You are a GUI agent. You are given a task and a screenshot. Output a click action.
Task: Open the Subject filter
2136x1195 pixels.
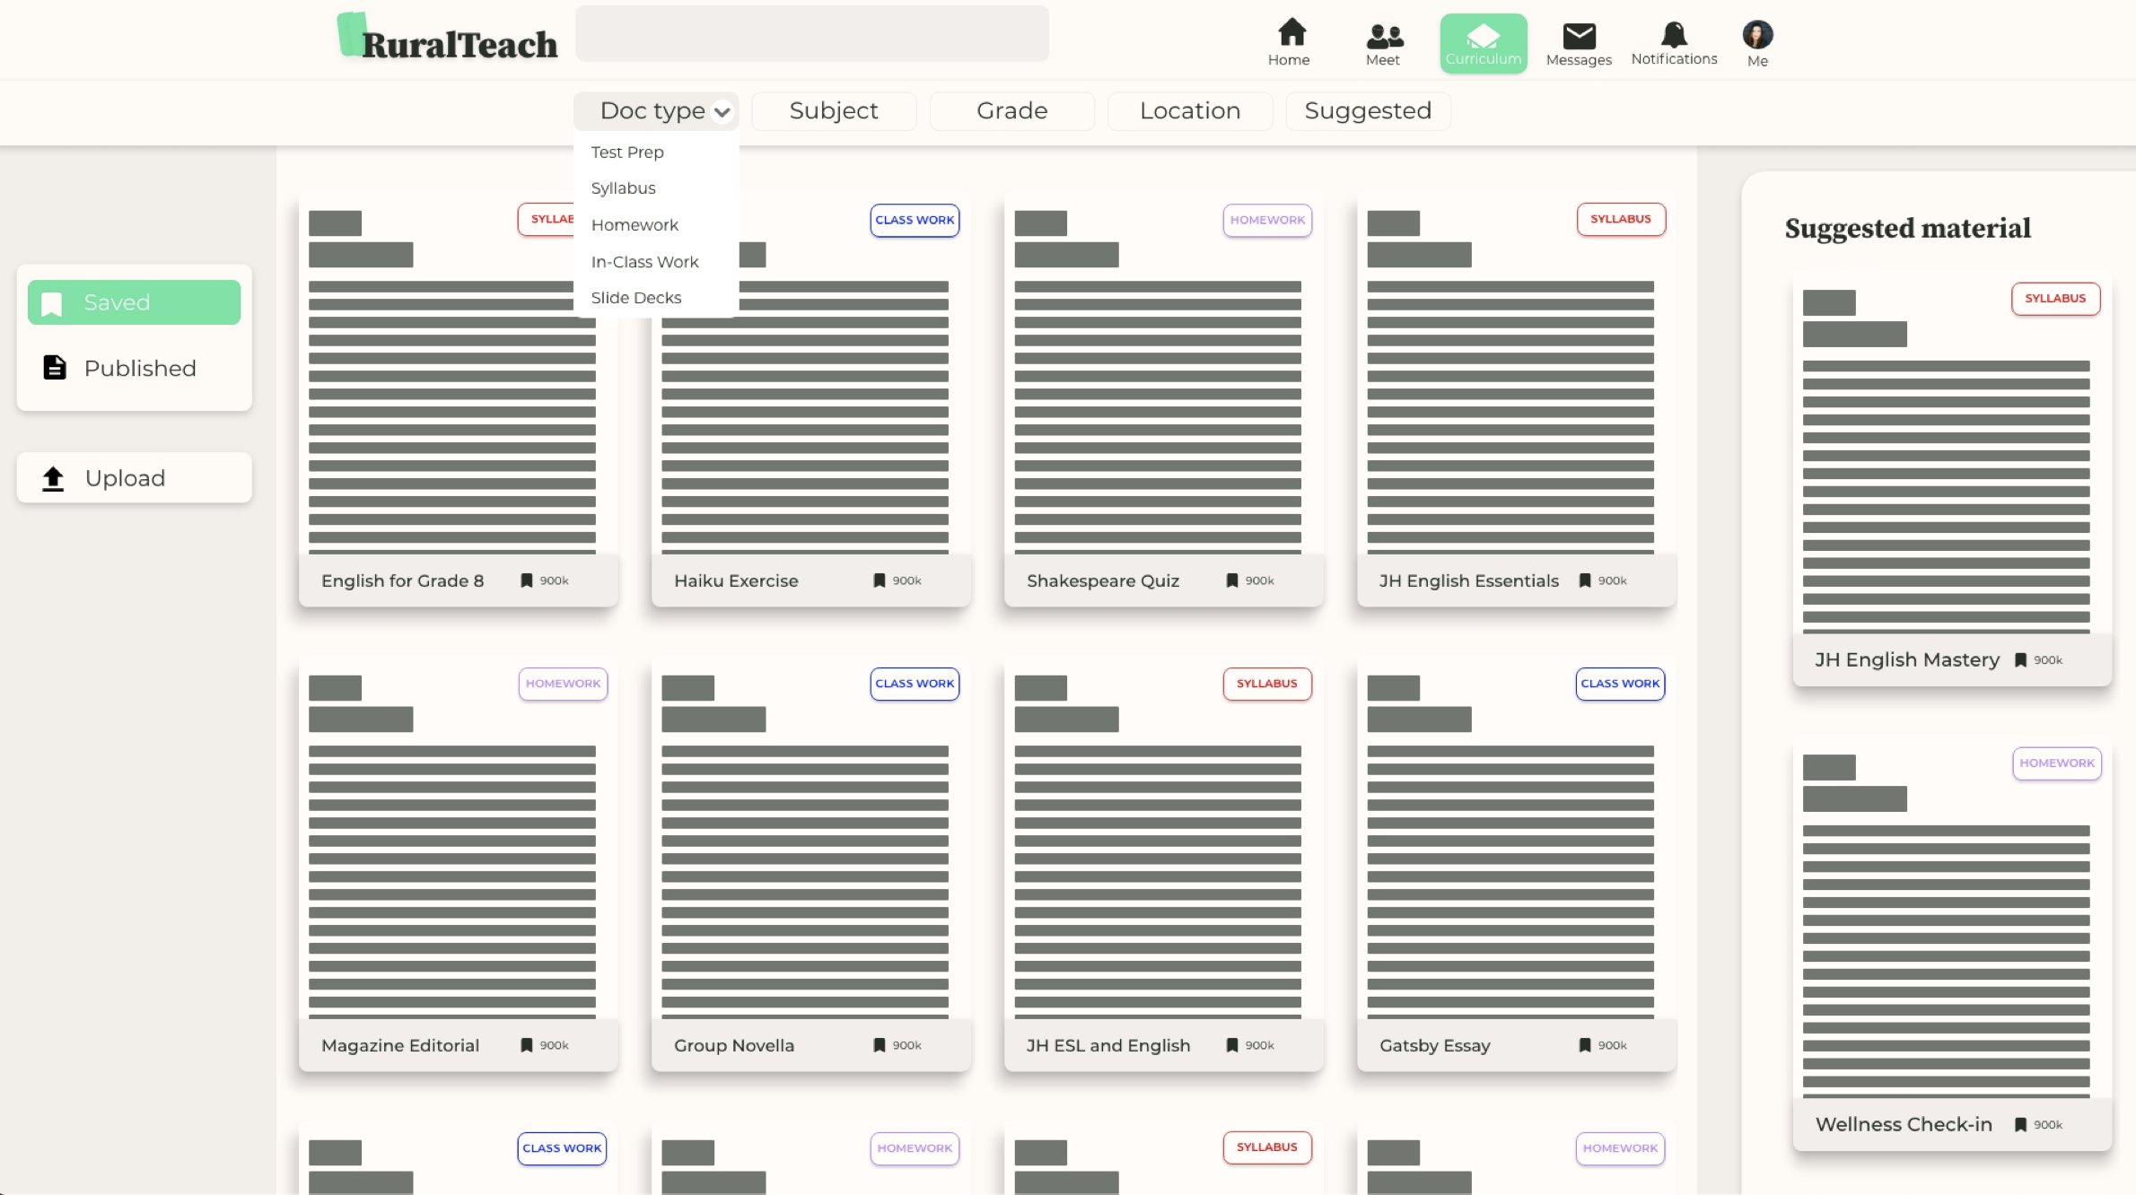(x=834, y=111)
